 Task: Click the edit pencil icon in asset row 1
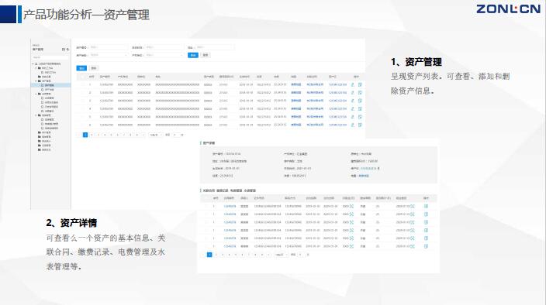pyautogui.click(x=352, y=84)
